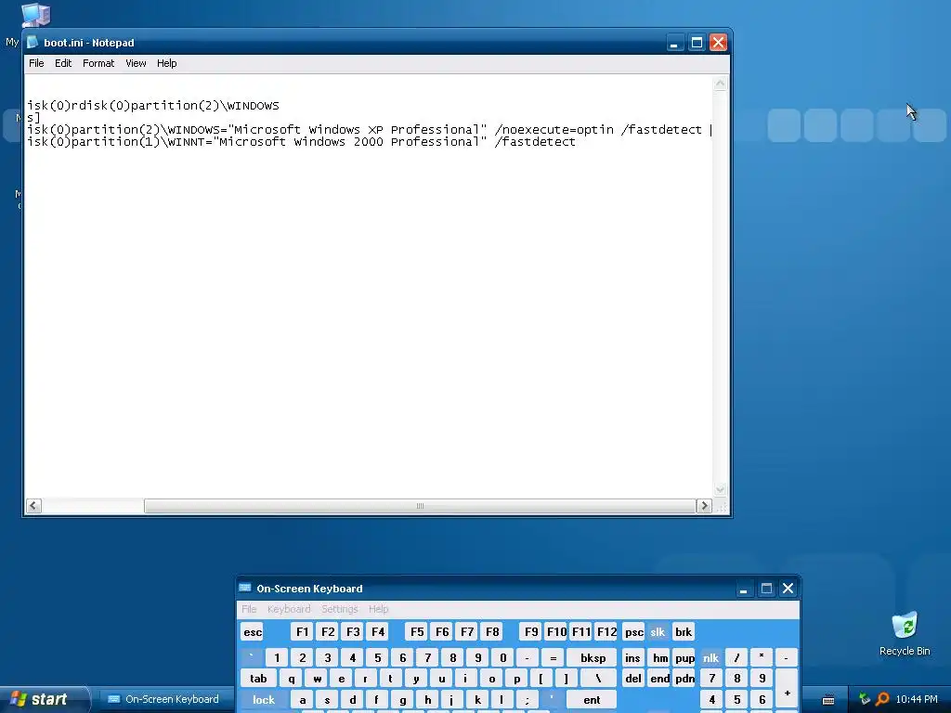The height and width of the screenshot is (713, 951).
Task: Switch to On-Screen Keyboard taskbar button
Action: [164, 699]
